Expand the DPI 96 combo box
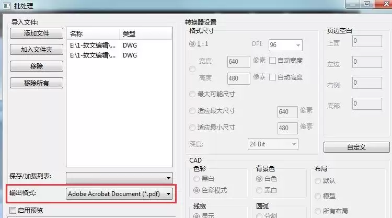This screenshot has height=218, width=392. [x=285, y=45]
